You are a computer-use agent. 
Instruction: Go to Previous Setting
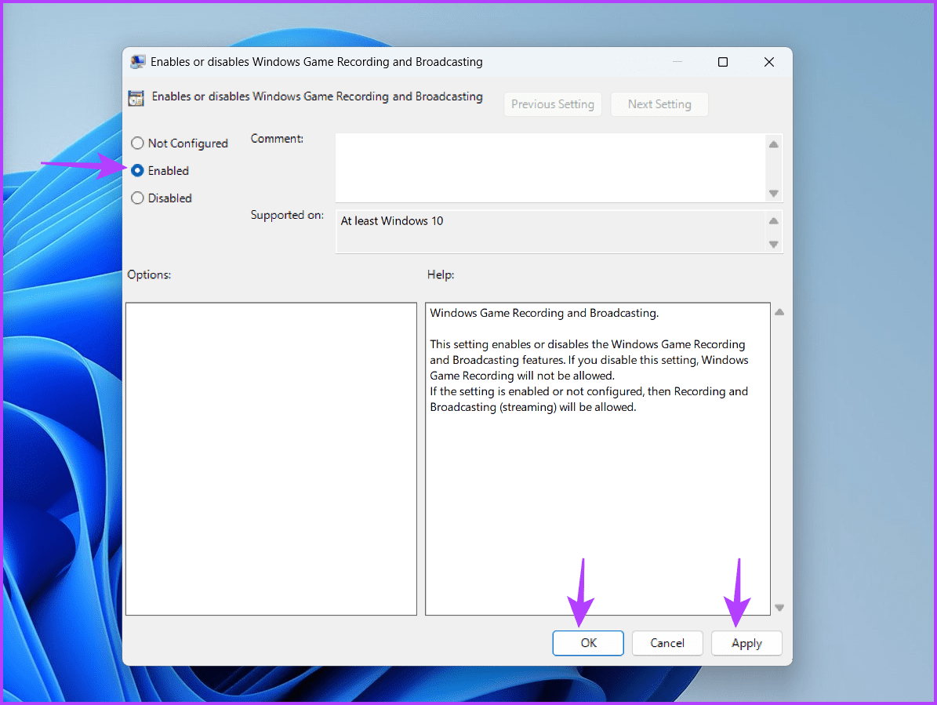click(x=552, y=104)
